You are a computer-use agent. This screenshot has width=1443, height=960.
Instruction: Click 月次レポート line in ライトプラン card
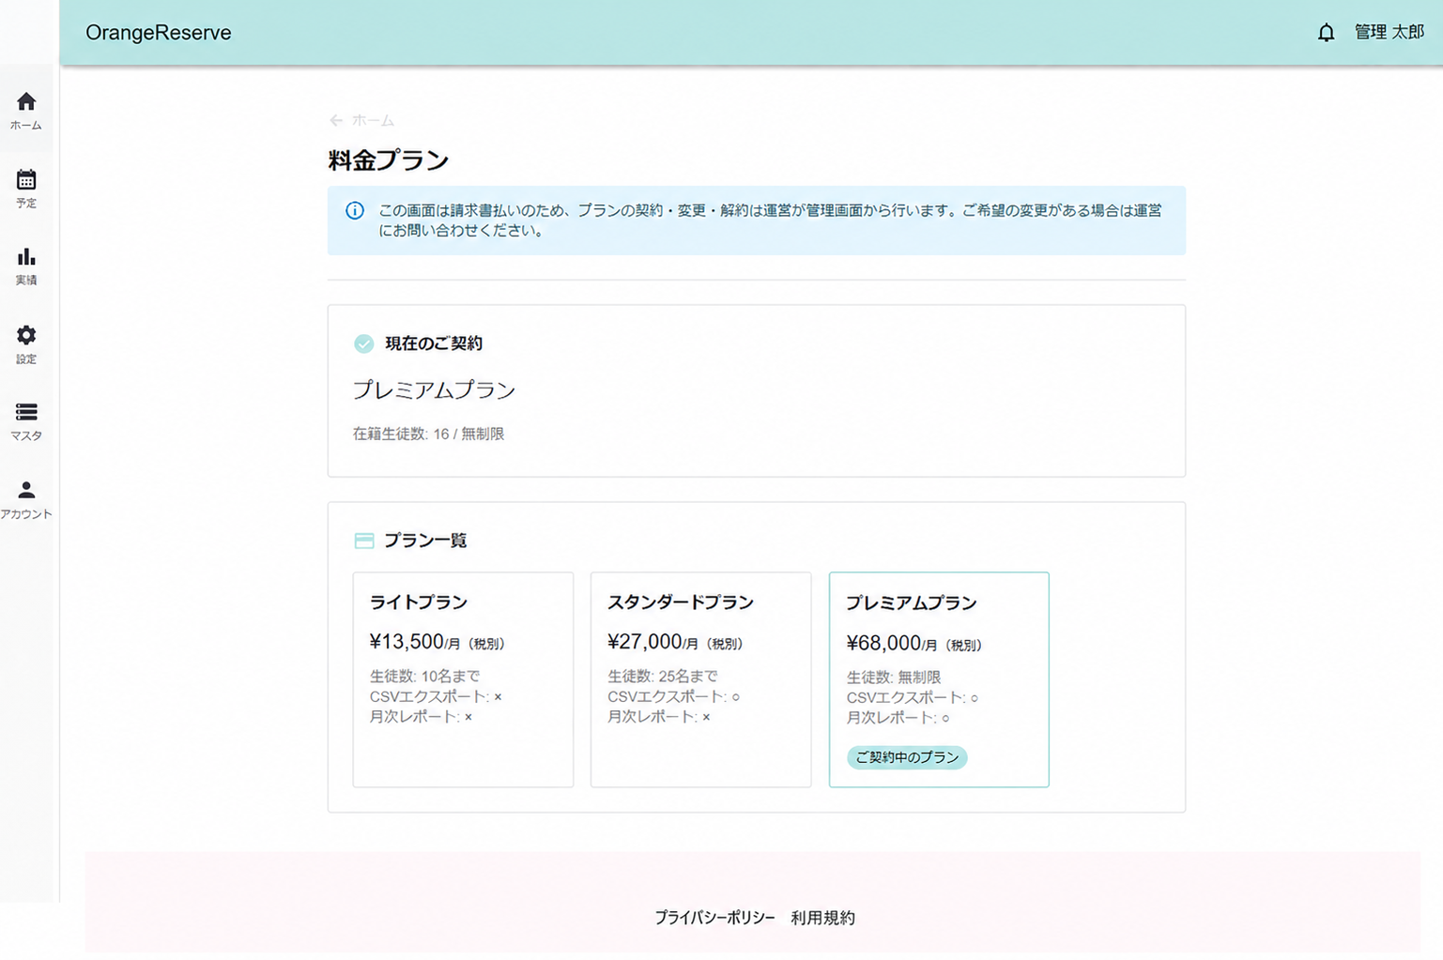click(x=421, y=717)
